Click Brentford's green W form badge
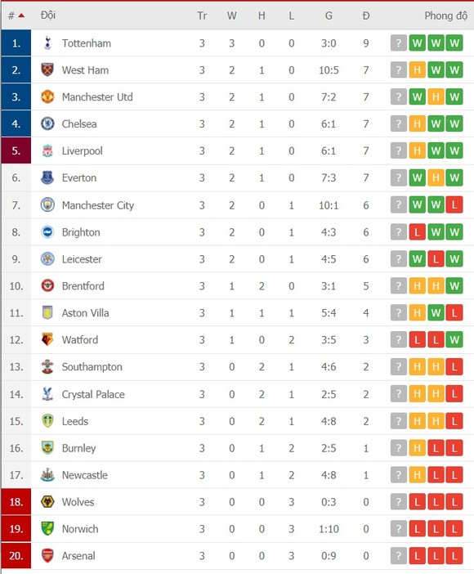 [x=454, y=285]
